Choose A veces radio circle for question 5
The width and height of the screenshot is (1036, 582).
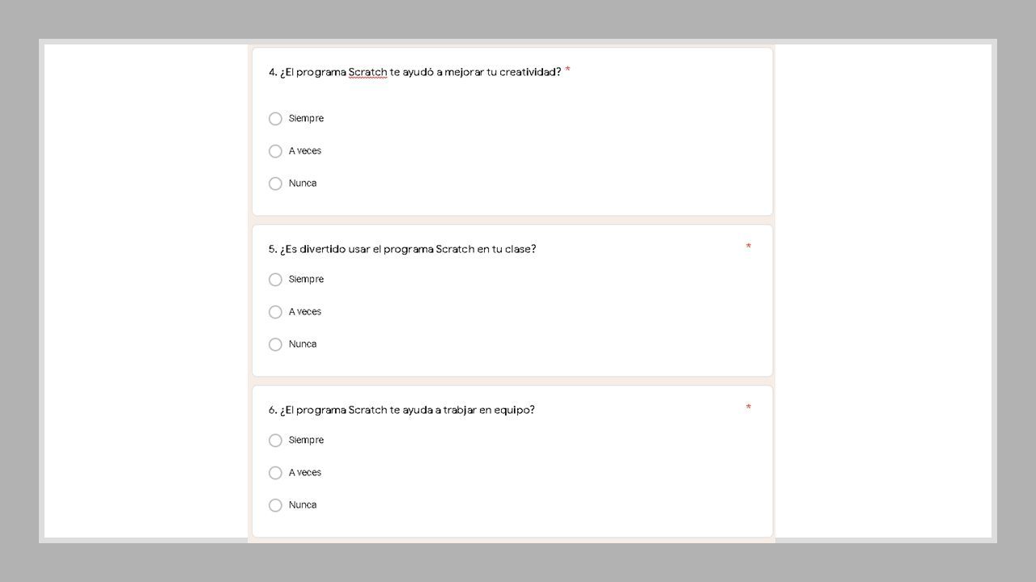point(275,312)
